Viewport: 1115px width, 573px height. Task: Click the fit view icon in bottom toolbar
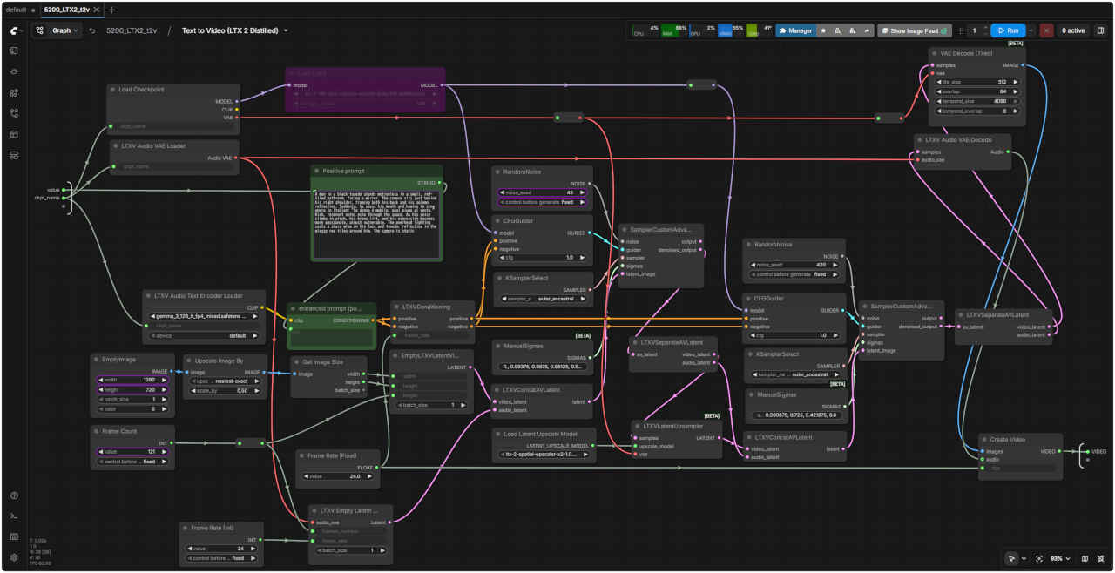[x=1038, y=558]
